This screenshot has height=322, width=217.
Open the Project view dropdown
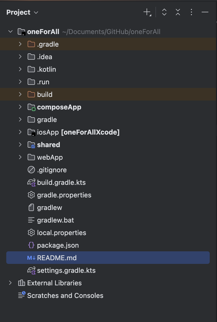coord(22,12)
